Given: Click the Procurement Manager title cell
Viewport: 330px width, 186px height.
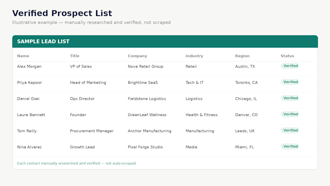Looking at the screenshot, I should tap(92, 131).
